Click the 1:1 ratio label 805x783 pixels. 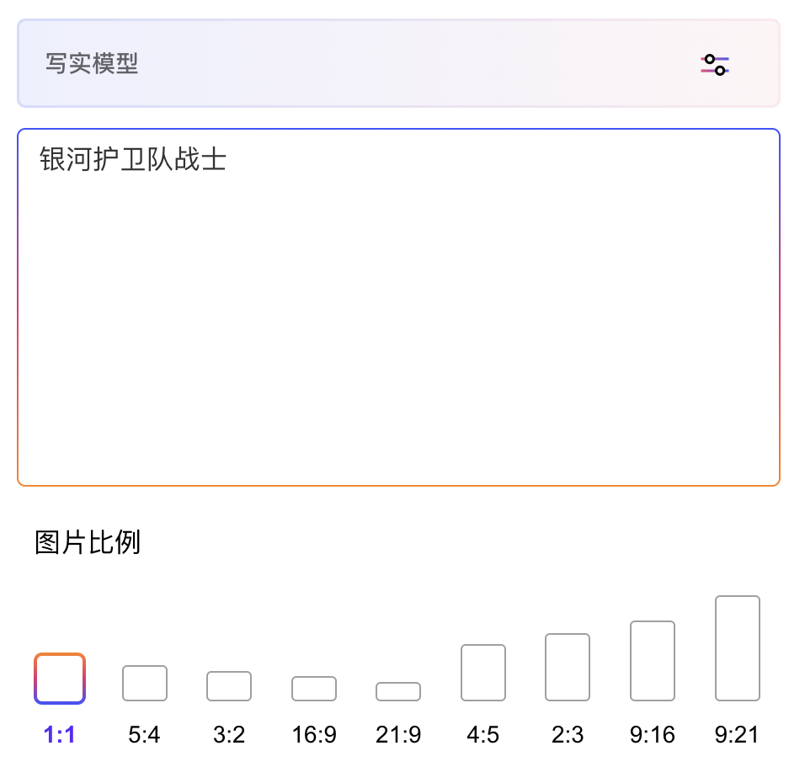(x=60, y=735)
